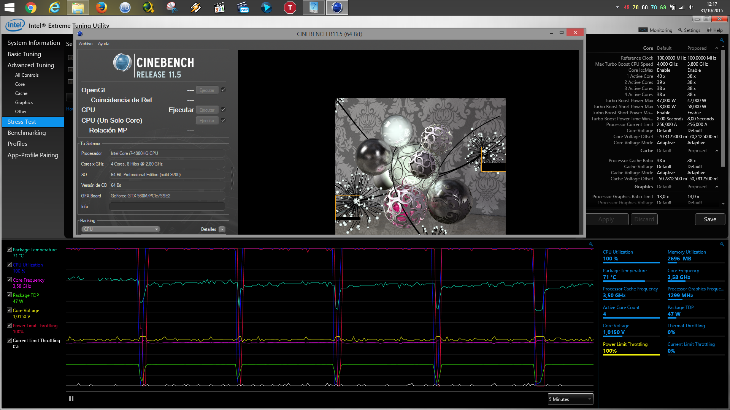
Task: Open Internet Explorer taskbar icon
Action: click(x=54, y=7)
